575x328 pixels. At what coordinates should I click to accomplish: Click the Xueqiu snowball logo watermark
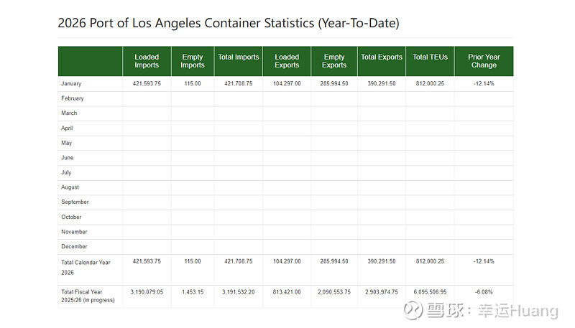[413, 311]
